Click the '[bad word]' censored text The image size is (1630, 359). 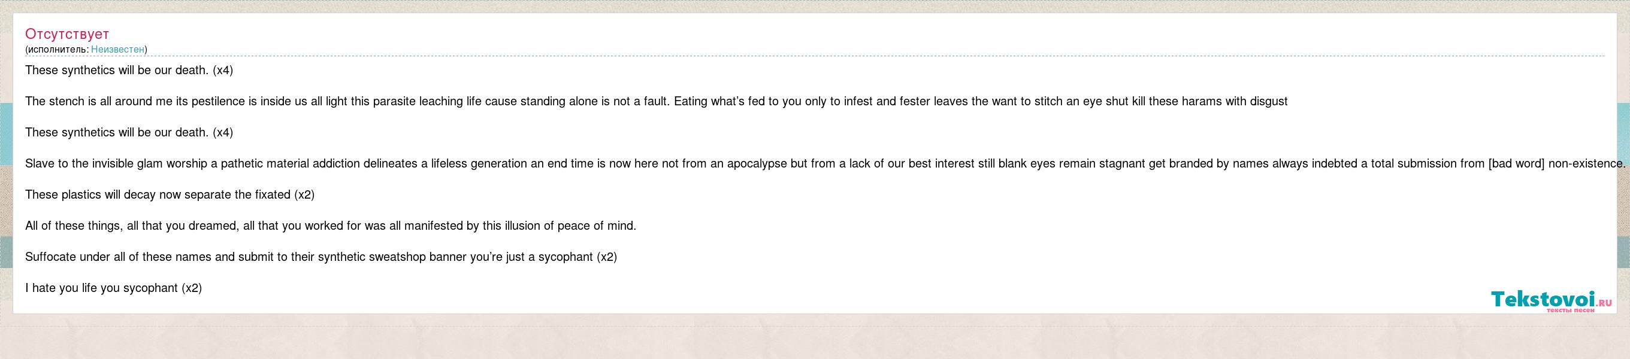pyautogui.click(x=1516, y=164)
